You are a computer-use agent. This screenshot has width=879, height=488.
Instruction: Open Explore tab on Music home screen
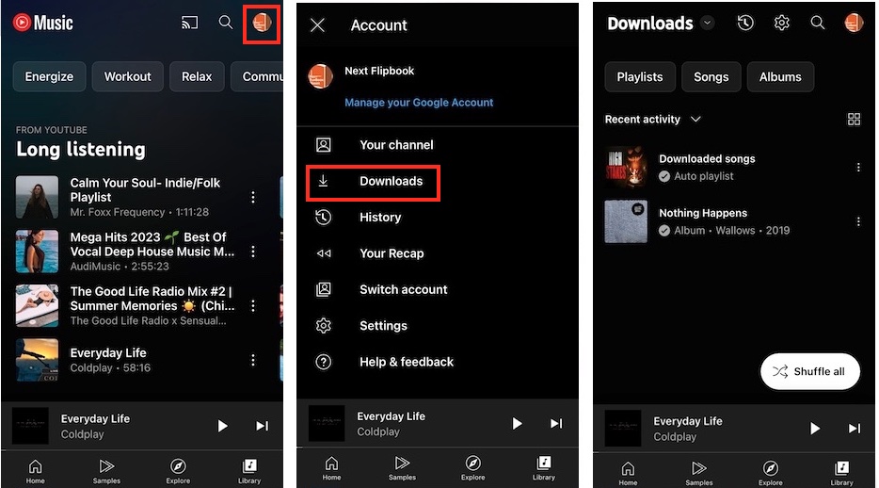pos(178,471)
